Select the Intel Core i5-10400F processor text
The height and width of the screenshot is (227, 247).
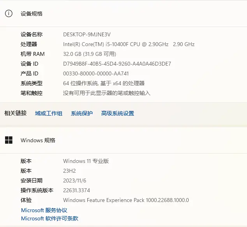129,44
